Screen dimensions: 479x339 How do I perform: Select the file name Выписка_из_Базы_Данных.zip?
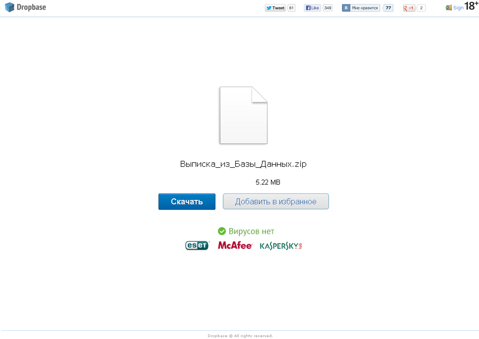point(243,164)
